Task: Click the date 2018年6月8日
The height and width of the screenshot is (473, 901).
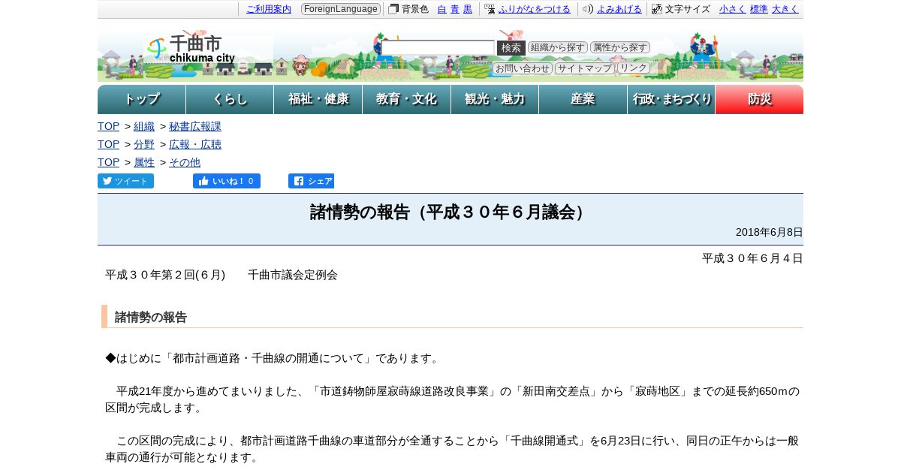Action: [770, 232]
